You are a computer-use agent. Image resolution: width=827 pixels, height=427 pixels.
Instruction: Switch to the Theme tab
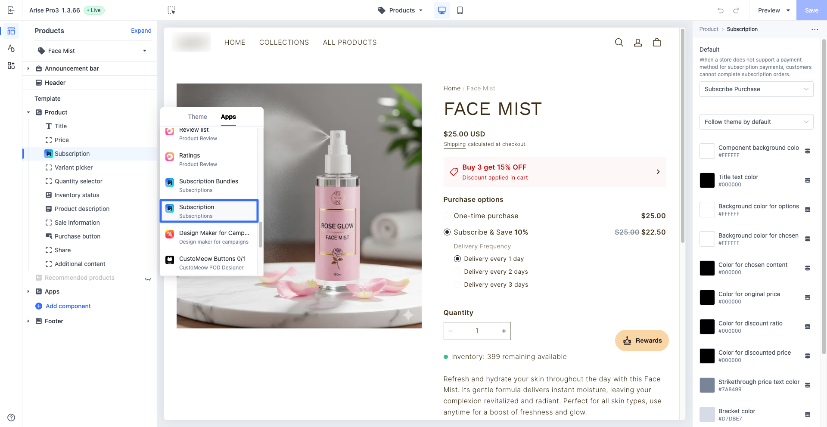(197, 117)
